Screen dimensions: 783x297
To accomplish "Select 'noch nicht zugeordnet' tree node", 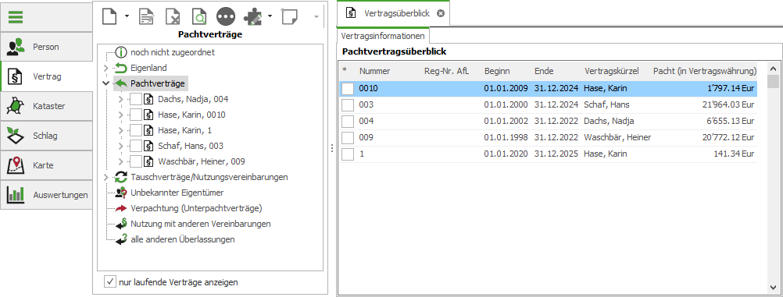I will pyautogui.click(x=173, y=52).
